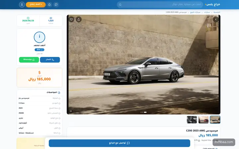Viewport: 239px width, 149px height.
Task: Click the orange '185,000 ريال' price in sidebar
Action: tap(40, 79)
